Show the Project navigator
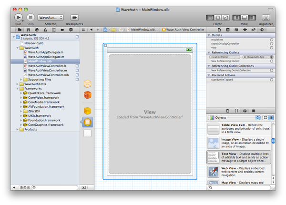 (x=20, y=30)
